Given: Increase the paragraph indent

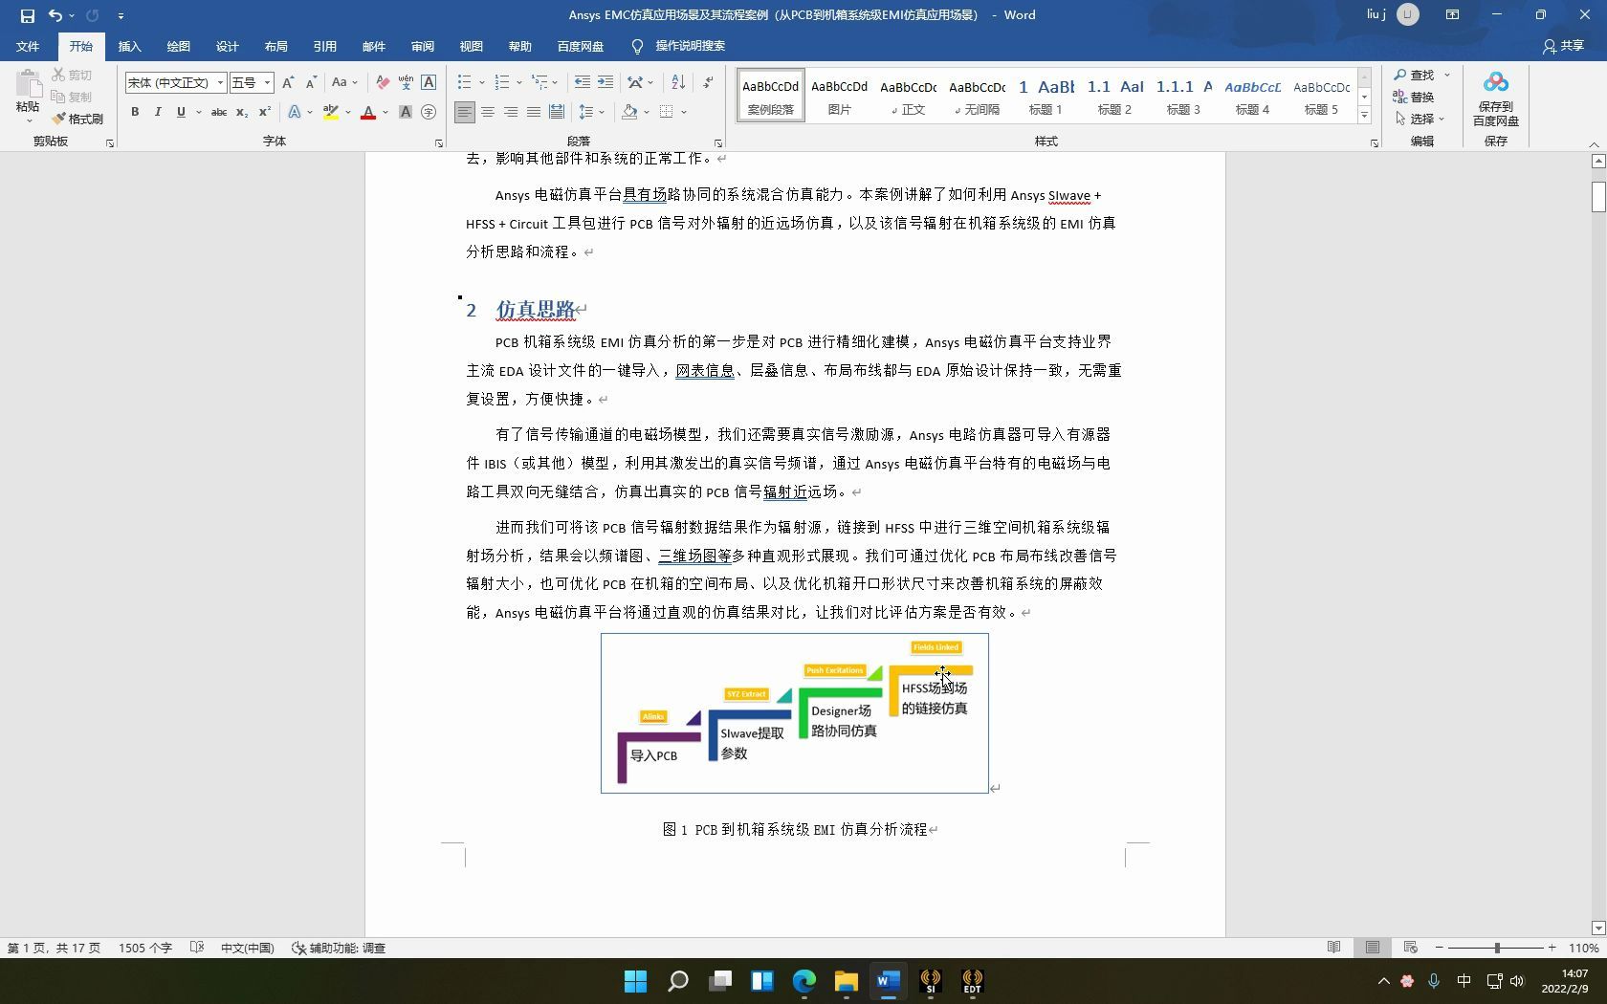Looking at the screenshot, I should (605, 82).
